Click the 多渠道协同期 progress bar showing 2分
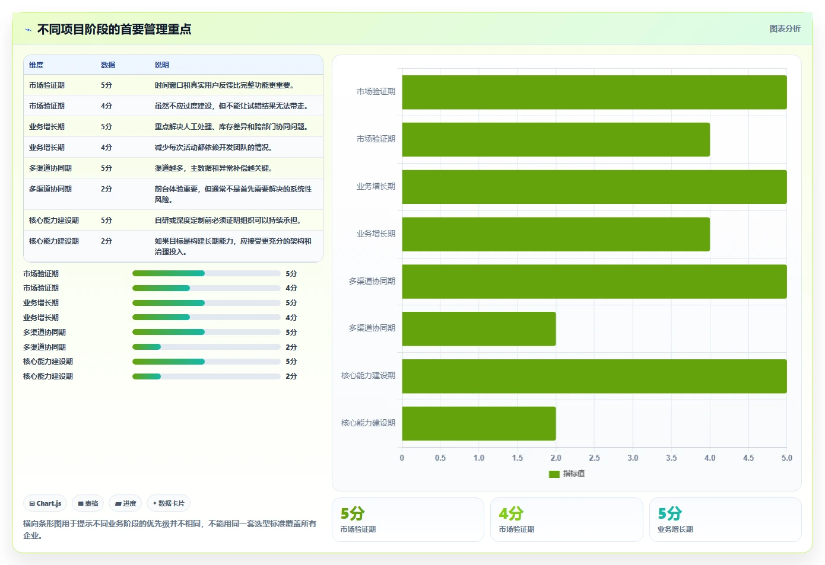The image size is (825, 565). [206, 347]
